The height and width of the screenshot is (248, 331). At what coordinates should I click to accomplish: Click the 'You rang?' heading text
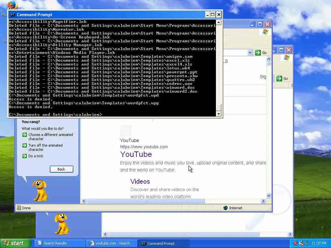(31, 122)
